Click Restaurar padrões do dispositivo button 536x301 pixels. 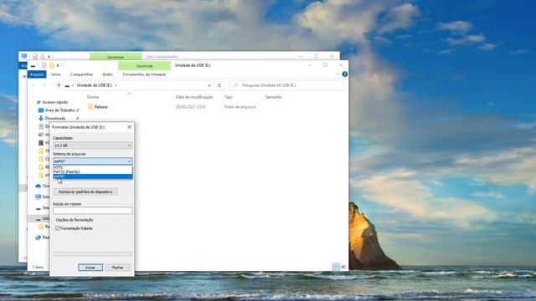point(85,191)
